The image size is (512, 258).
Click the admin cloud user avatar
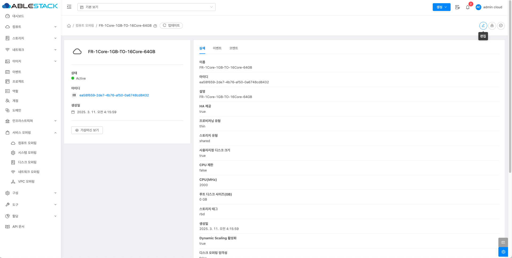pos(478,7)
